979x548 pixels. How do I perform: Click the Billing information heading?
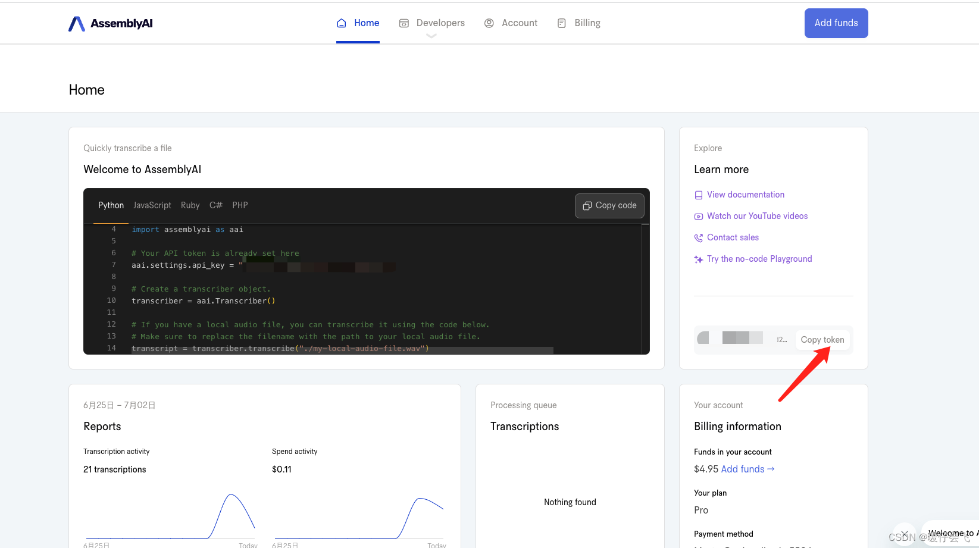click(x=737, y=427)
